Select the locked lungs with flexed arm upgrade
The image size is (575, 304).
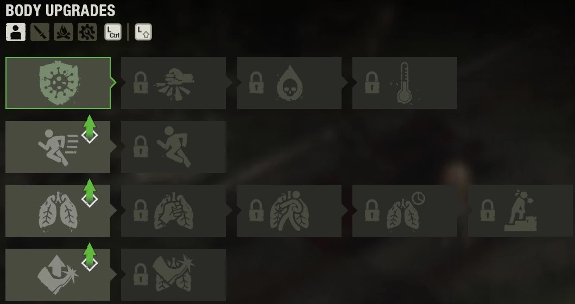point(289,211)
